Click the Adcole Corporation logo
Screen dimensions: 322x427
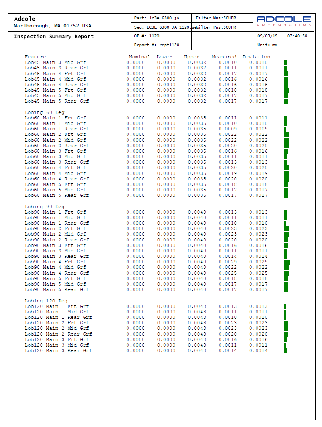pos(284,21)
